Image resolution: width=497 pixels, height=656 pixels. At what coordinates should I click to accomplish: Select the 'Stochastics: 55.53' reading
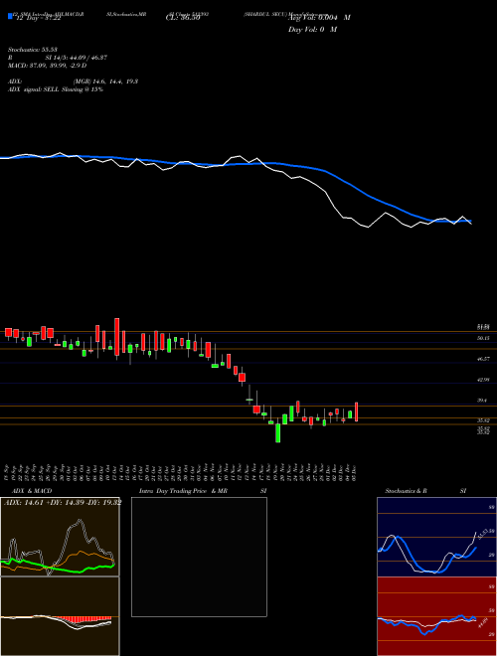click(x=33, y=50)
